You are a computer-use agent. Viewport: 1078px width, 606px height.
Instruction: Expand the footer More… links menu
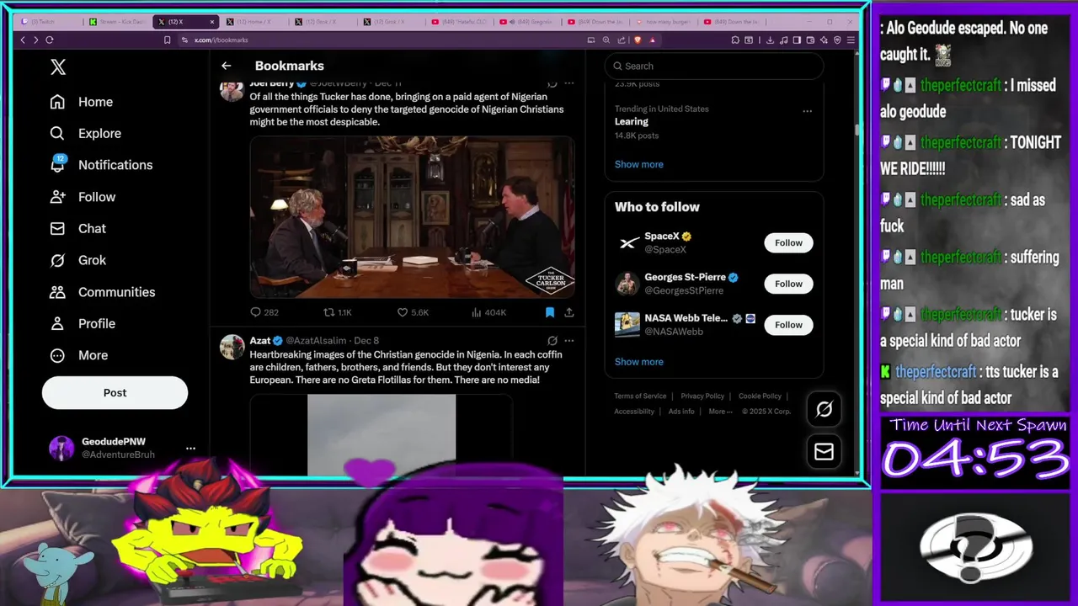[x=720, y=412]
